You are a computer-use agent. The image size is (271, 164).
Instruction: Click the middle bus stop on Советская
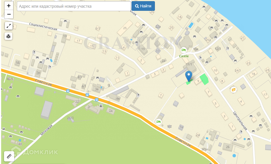[x=87, y=95]
